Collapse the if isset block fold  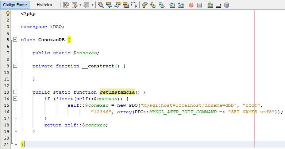[x=15, y=99]
